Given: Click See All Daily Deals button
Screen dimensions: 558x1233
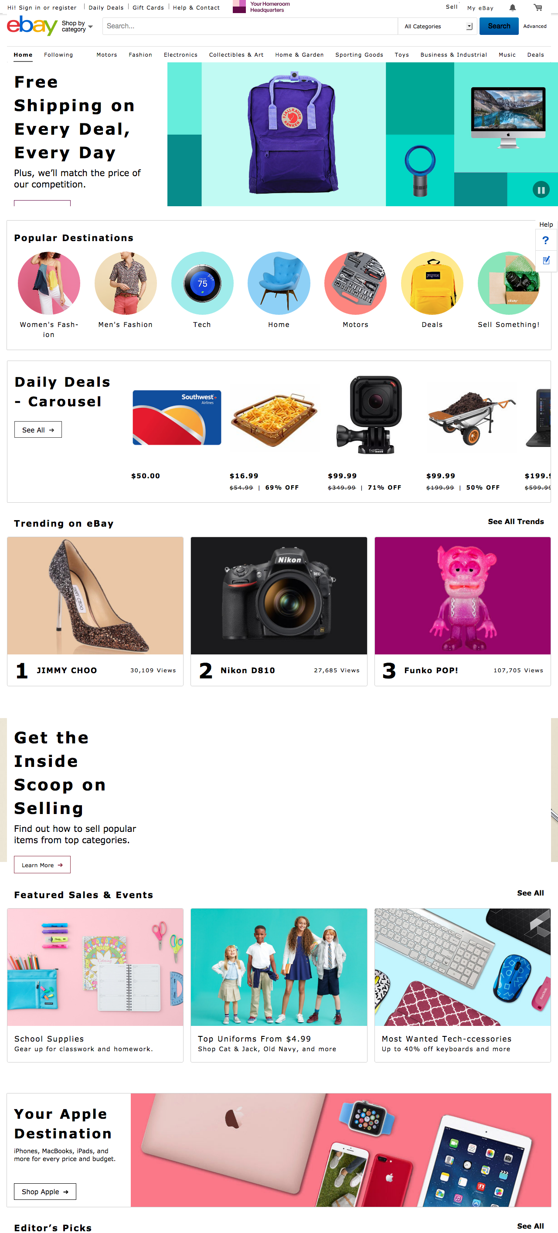Looking at the screenshot, I should [x=38, y=430].
